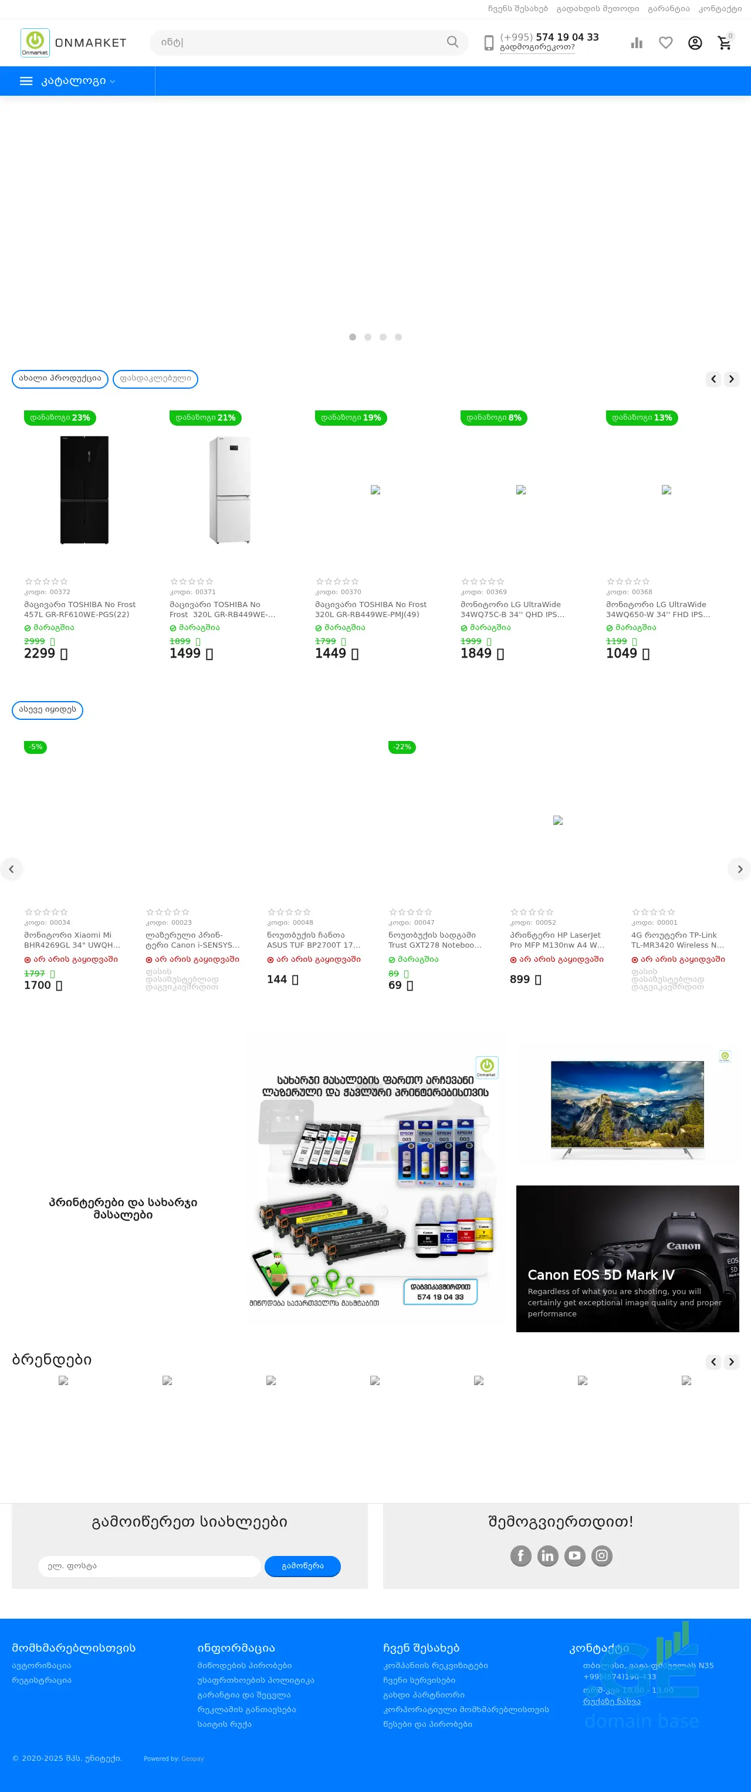This screenshot has height=1792, width=751.
Task: Open the YouTube social icon
Action: point(575,1555)
